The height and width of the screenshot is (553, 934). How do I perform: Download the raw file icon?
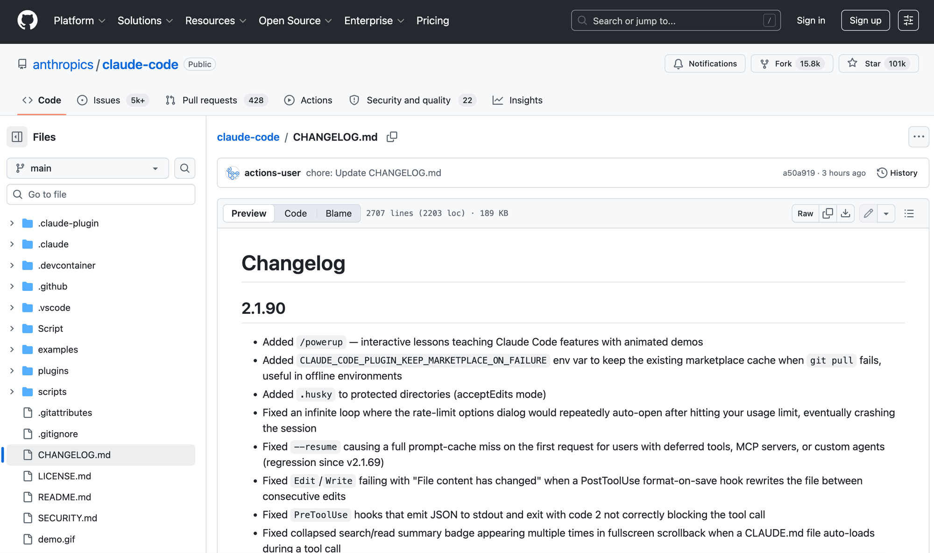(845, 214)
